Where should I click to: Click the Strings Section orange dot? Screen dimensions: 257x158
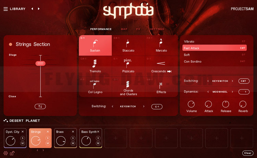[x=11, y=44]
